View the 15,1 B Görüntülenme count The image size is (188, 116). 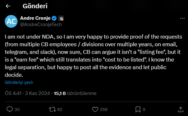click(75, 93)
